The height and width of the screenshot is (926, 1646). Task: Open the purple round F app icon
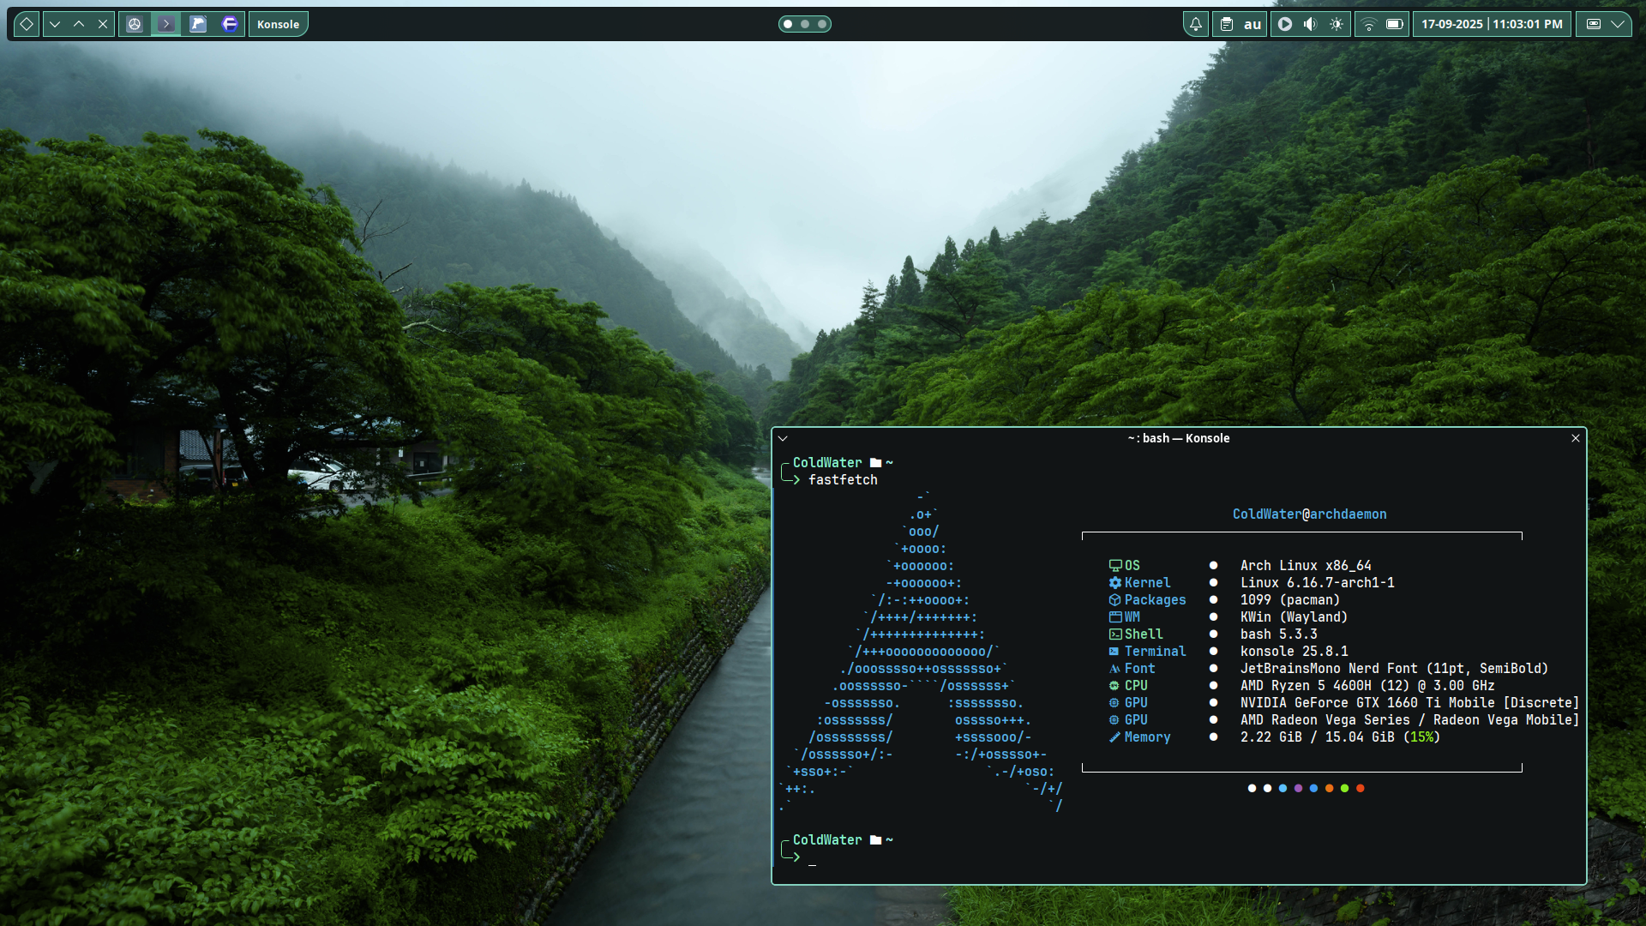click(230, 24)
